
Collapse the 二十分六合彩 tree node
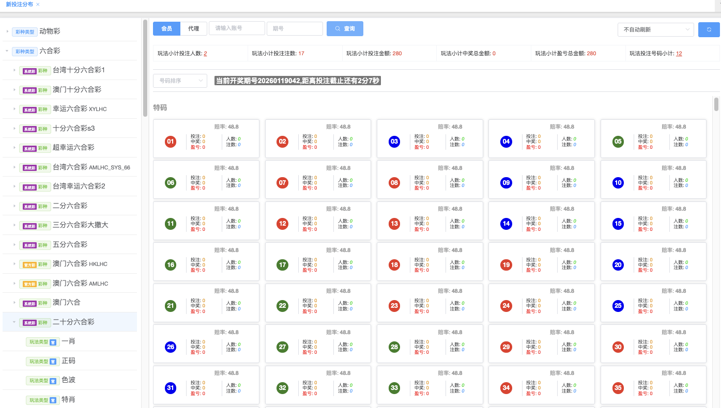click(x=14, y=322)
